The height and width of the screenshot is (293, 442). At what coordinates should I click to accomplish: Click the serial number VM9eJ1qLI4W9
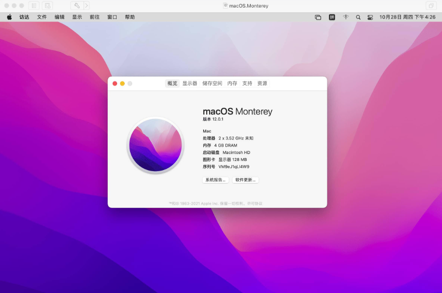[x=234, y=166]
